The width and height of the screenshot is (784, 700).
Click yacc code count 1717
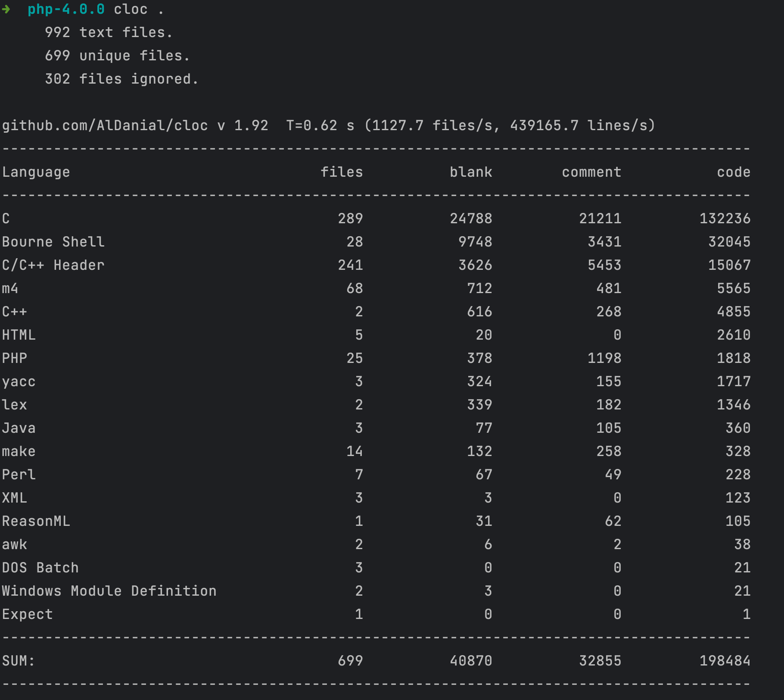pyautogui.click(x=734, y=381)
